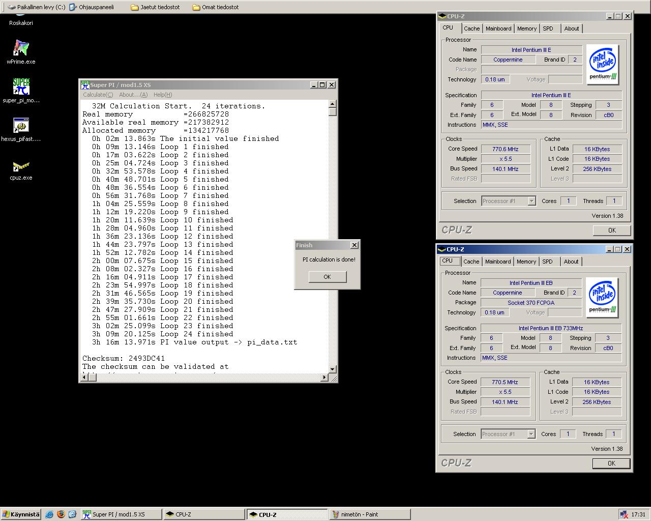Click the Loop 24 finished line
Image resolution: width=651 pixels, height=521 pixels.
(x=163, y=334)
